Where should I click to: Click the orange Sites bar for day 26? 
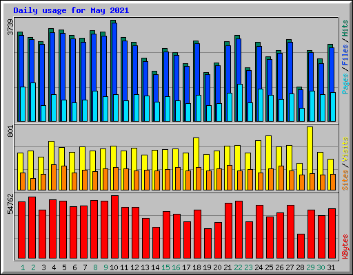281,178
